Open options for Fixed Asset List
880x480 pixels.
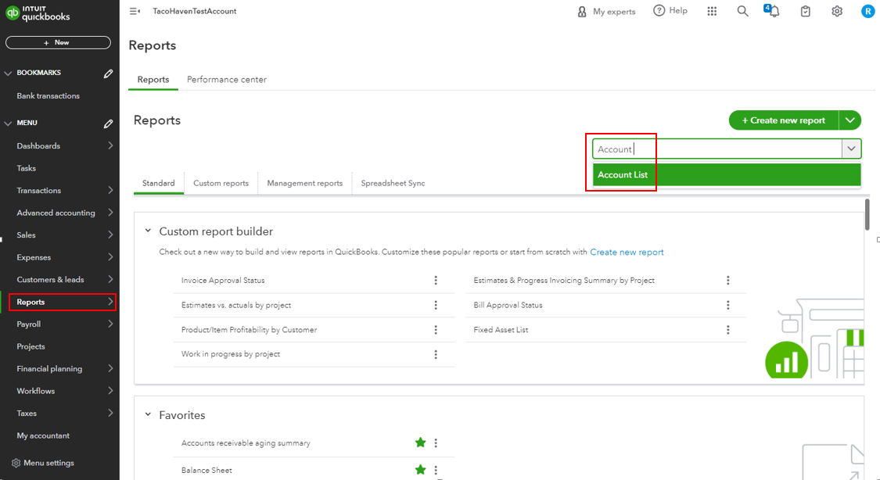coord(728,330)
